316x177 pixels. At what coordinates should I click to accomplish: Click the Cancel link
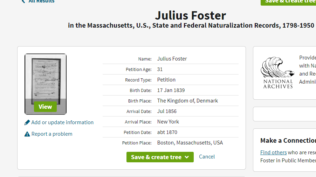pyautogui.click(x=207, y=157)
